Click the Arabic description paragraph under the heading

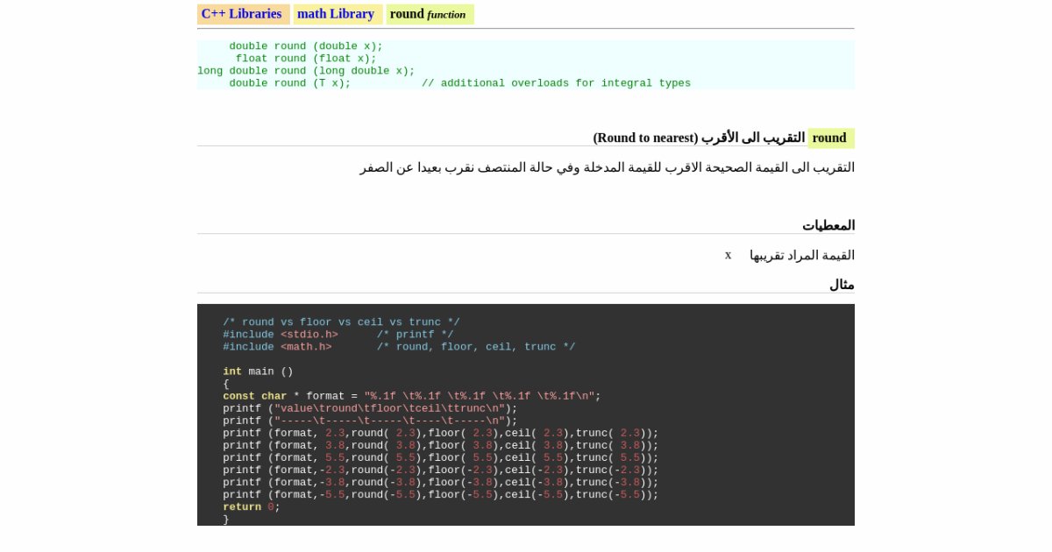coord(607,167)
